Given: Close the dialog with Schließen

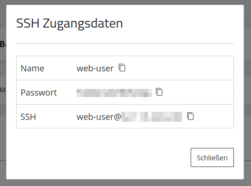Looking at the screenshot, I should 212,157.
